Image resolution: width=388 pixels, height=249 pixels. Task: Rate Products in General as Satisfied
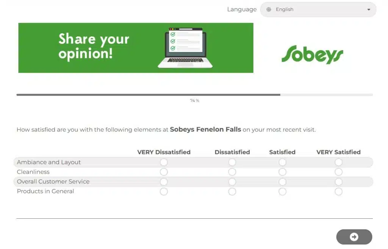(282, 191)
